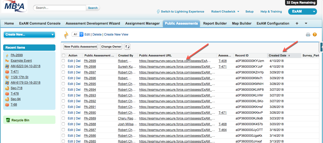The height and width of the screenshot is (143, 323).
Task: Tick the select-all checkbox in table header
Action: point(63,55)
